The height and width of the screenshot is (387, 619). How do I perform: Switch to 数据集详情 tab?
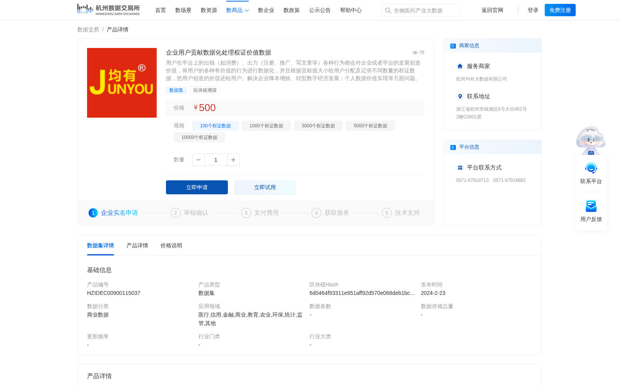coord(101,246)
